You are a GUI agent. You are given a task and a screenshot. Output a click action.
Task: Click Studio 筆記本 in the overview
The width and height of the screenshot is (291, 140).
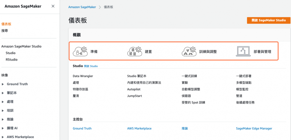pos(137,76)
